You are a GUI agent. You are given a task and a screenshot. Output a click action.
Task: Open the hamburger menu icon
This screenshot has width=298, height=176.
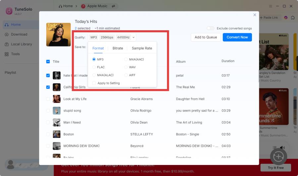pos(271,6)
